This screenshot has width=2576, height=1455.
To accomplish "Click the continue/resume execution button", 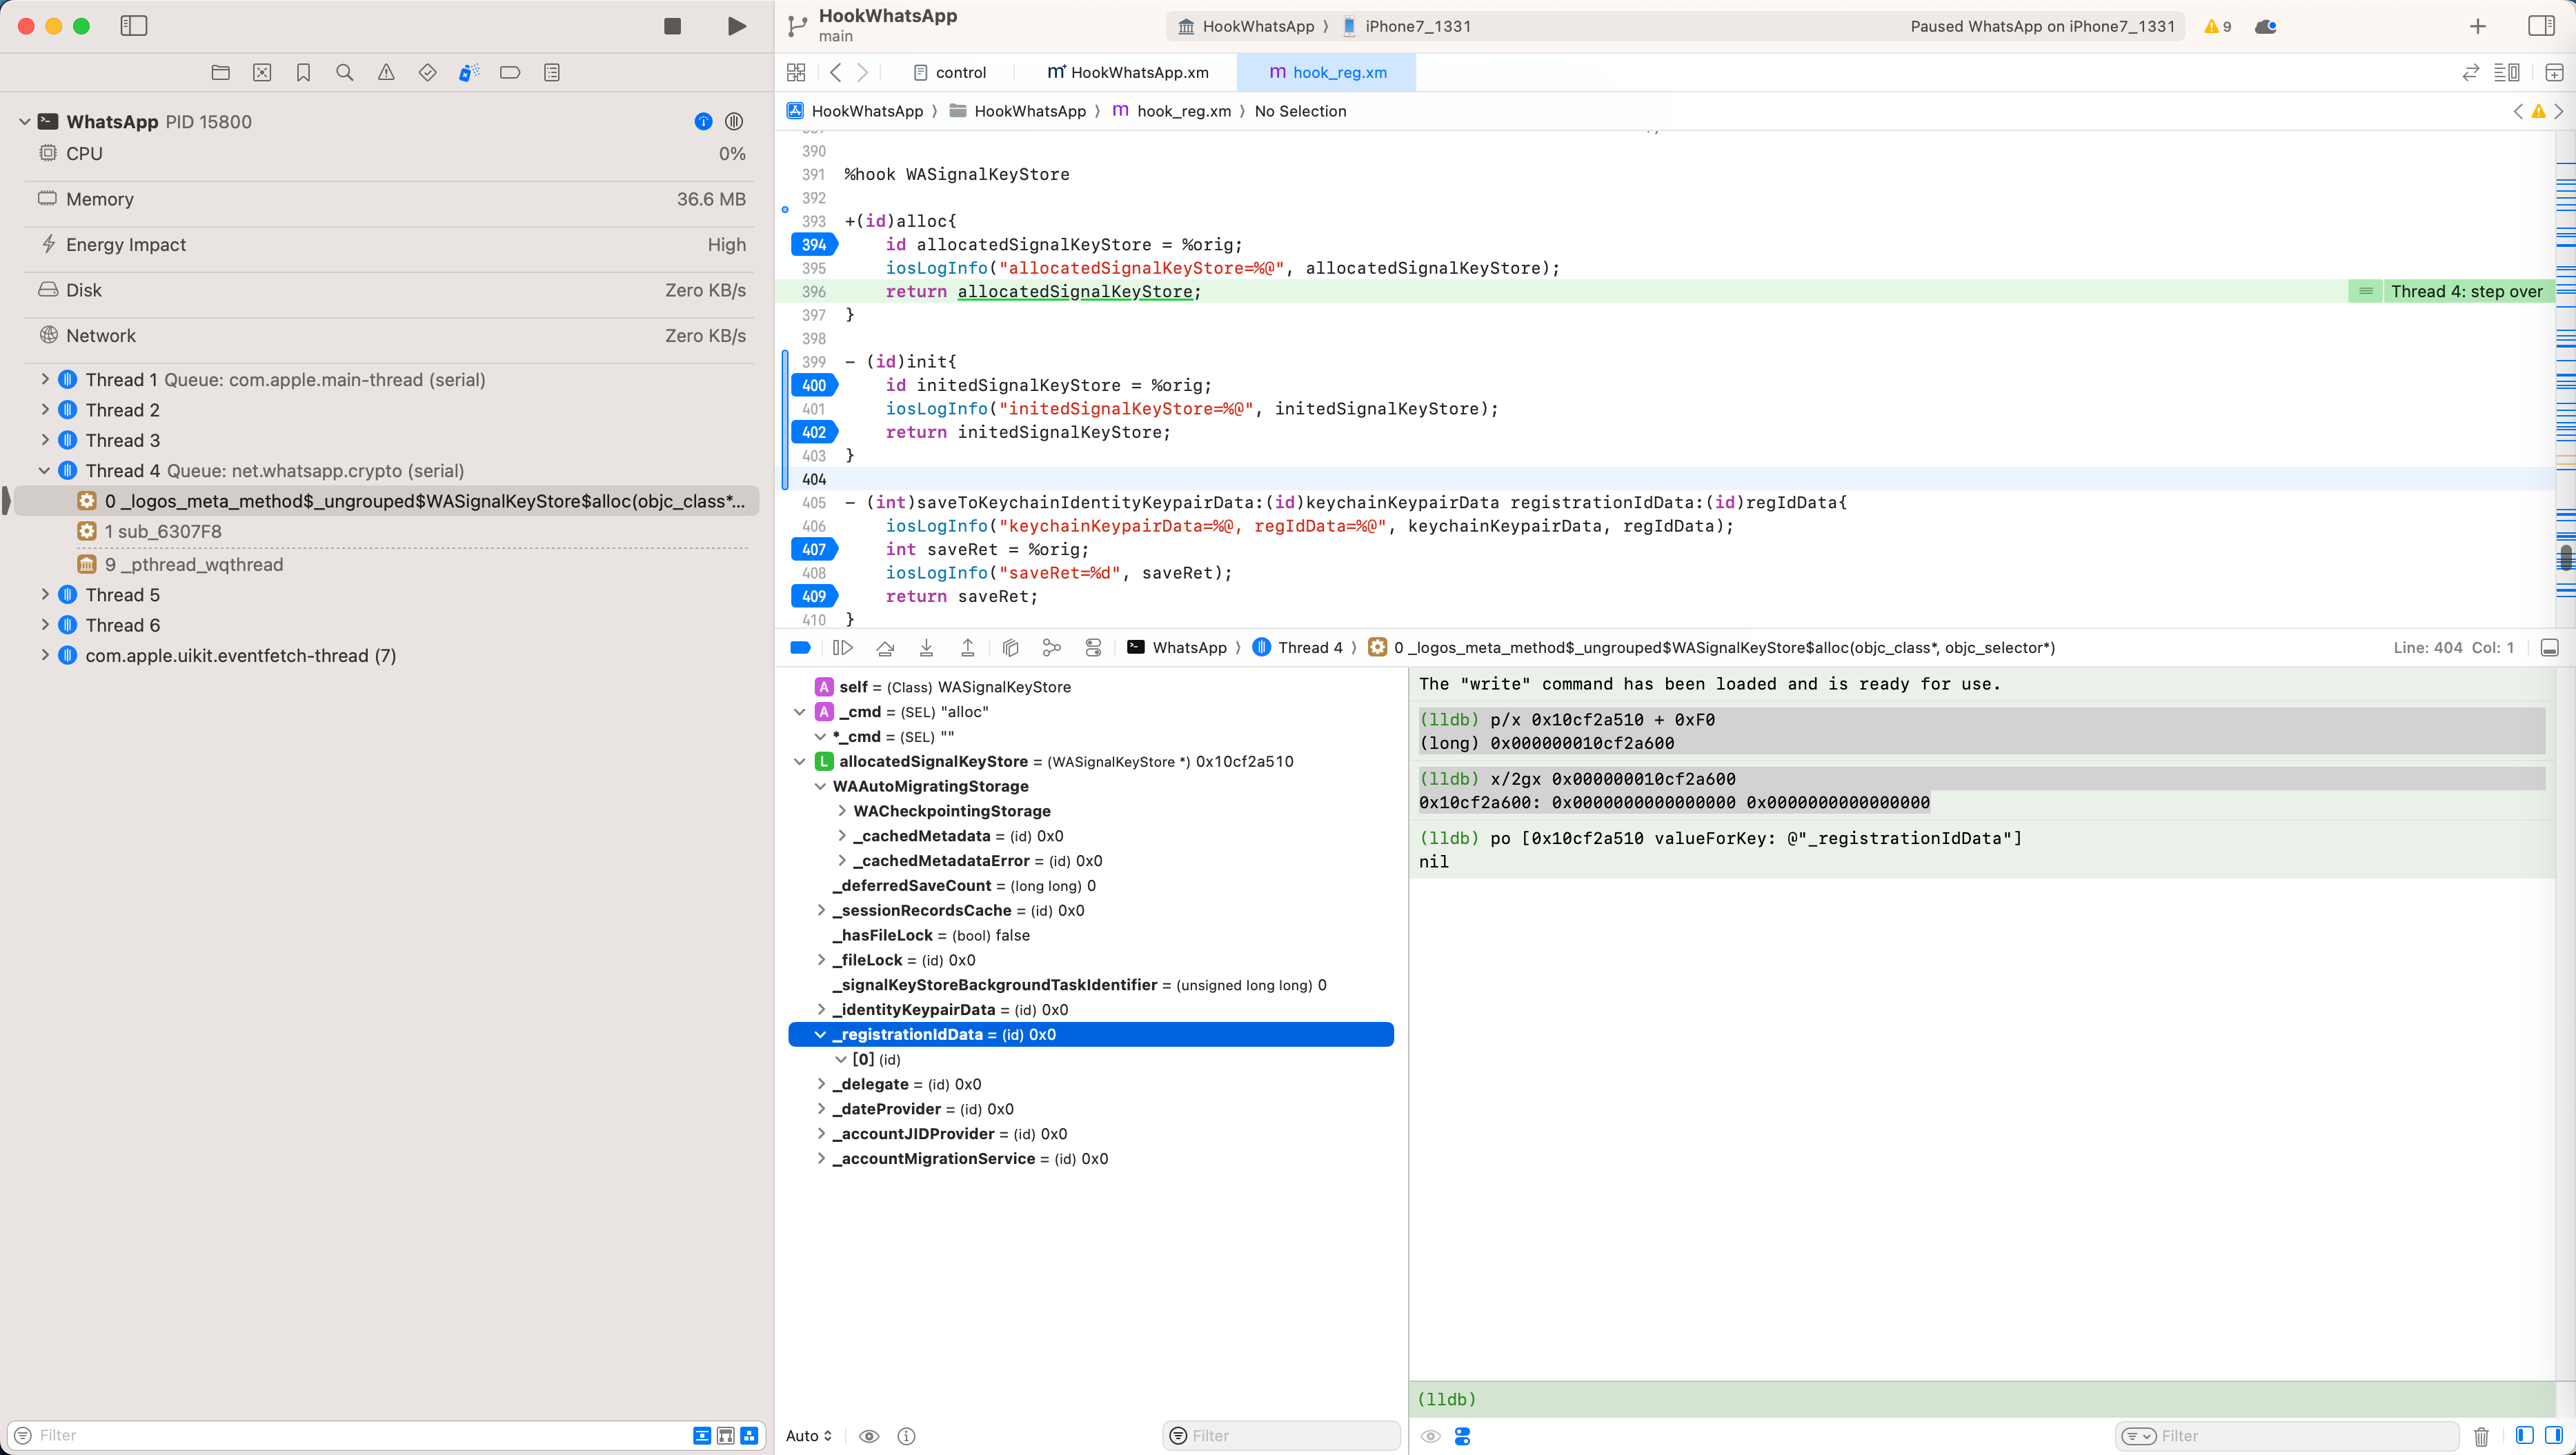I will (x=844, y=647).
